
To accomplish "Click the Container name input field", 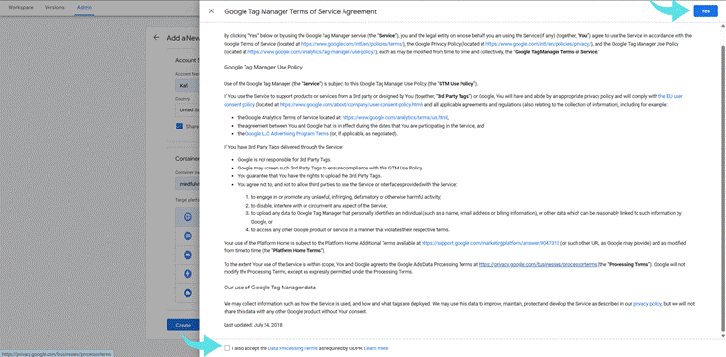I will pyautogui.click(x=187, y=184).
